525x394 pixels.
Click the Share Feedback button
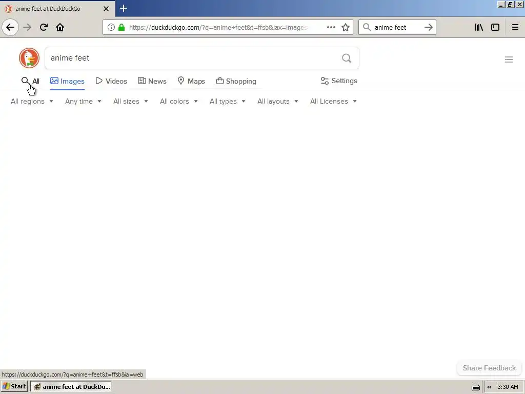tap(489, 368)
